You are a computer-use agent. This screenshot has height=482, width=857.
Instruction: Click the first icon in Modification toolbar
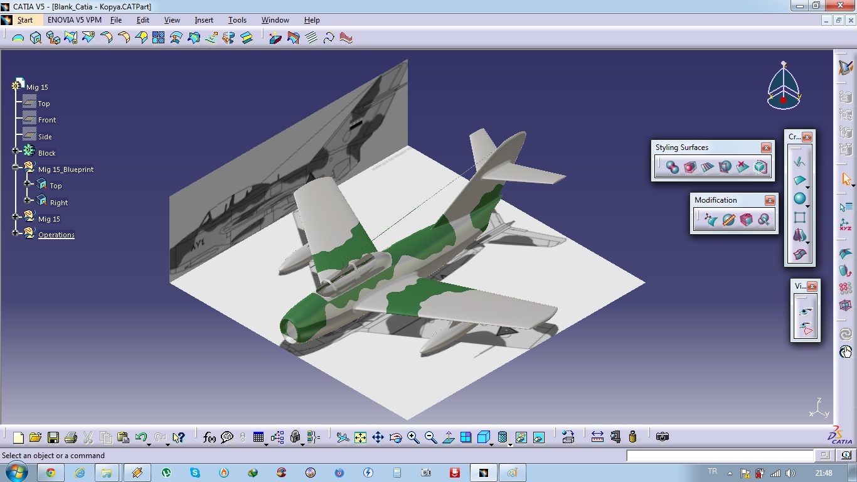[x=711, y=220]
